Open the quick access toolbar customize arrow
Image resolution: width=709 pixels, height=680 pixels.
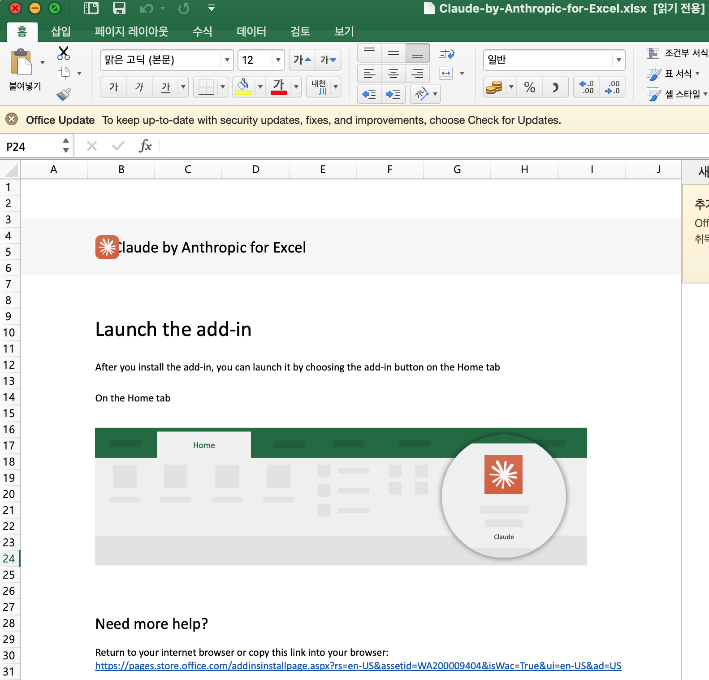pos(212,8)
